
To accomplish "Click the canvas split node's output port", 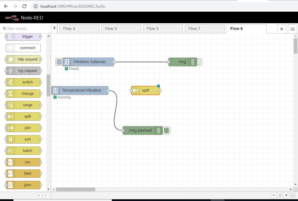I will [x=160, y=91].
